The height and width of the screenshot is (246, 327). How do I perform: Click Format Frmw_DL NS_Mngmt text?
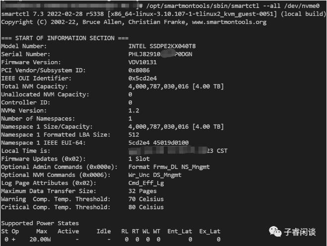click(169, 167)
